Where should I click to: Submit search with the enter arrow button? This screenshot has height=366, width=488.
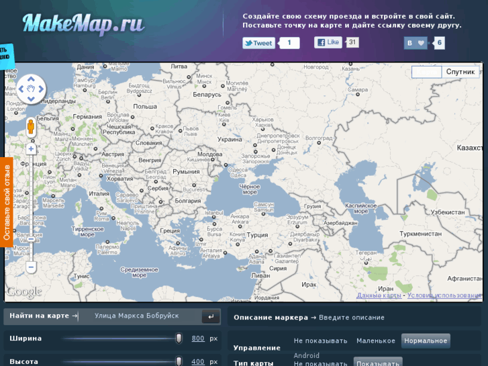(x=211, y=316)
